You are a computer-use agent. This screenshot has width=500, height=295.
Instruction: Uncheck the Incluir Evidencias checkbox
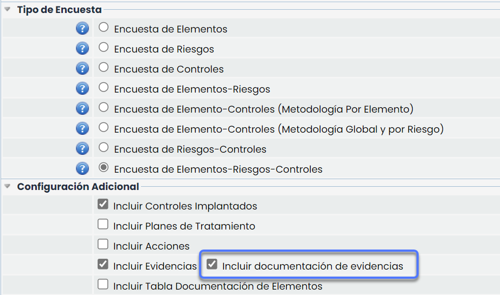click(102, 265)
